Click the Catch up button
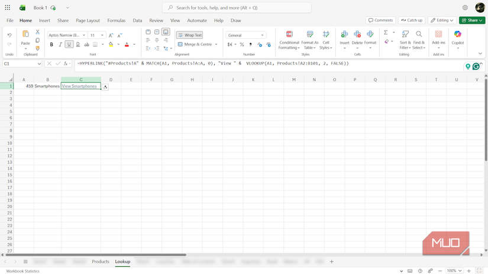488x274 pixels. [x=412, y=20]
